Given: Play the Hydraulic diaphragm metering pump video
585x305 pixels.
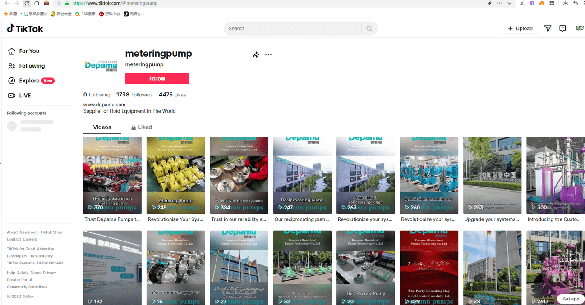Looking at the screenshot, I should (112, 175).
